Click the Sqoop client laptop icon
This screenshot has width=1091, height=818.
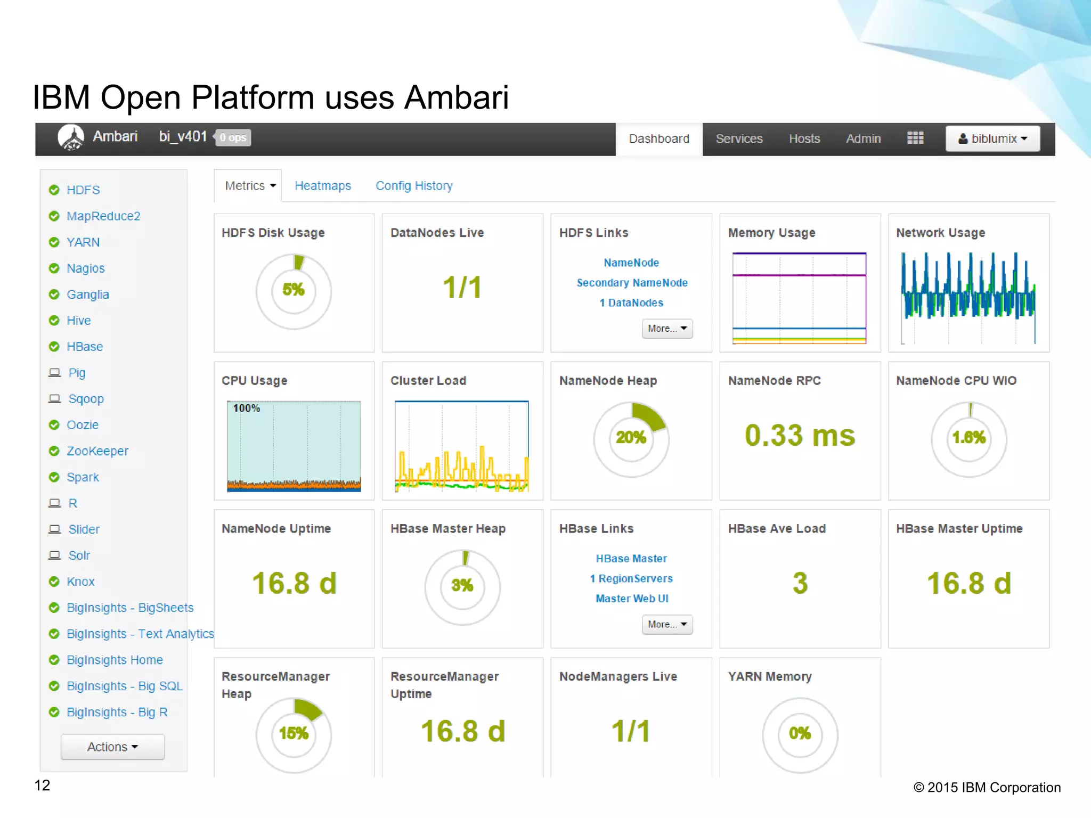click(x=54, y=399)
